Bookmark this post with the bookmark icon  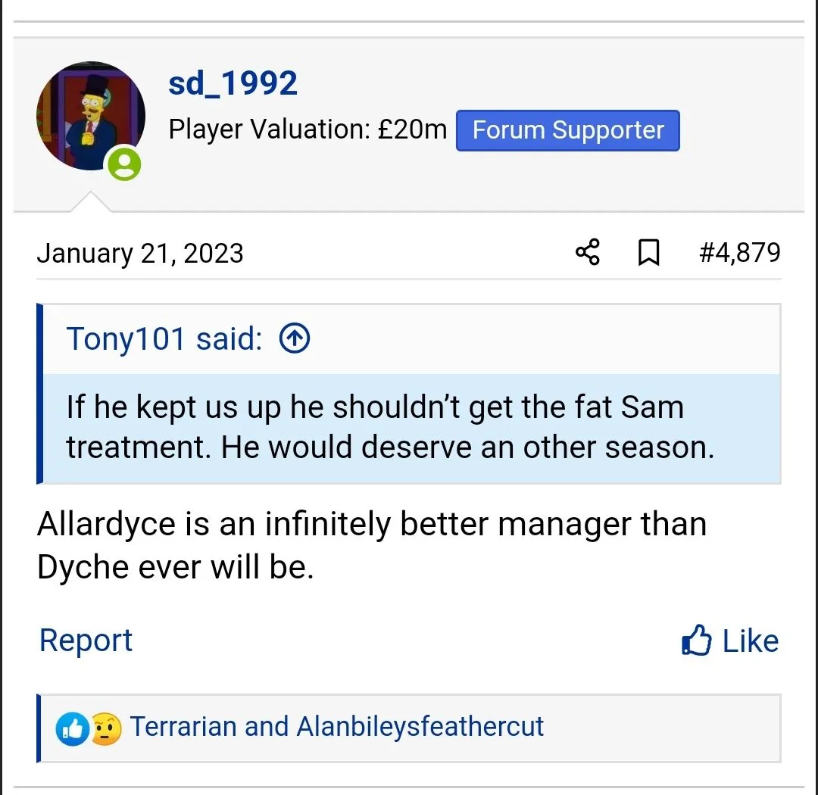648,253
